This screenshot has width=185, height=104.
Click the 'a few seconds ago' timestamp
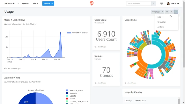tap(12, 69)
